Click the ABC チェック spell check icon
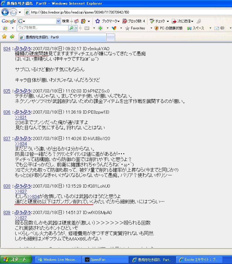The width and height of the screenshot is (232, 264). click(152, 21)
